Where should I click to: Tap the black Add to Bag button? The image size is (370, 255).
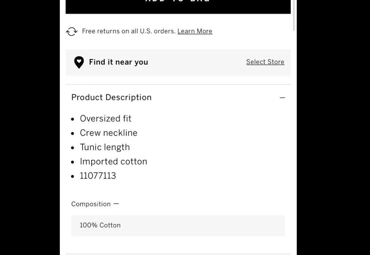click(x=178, y=7)
